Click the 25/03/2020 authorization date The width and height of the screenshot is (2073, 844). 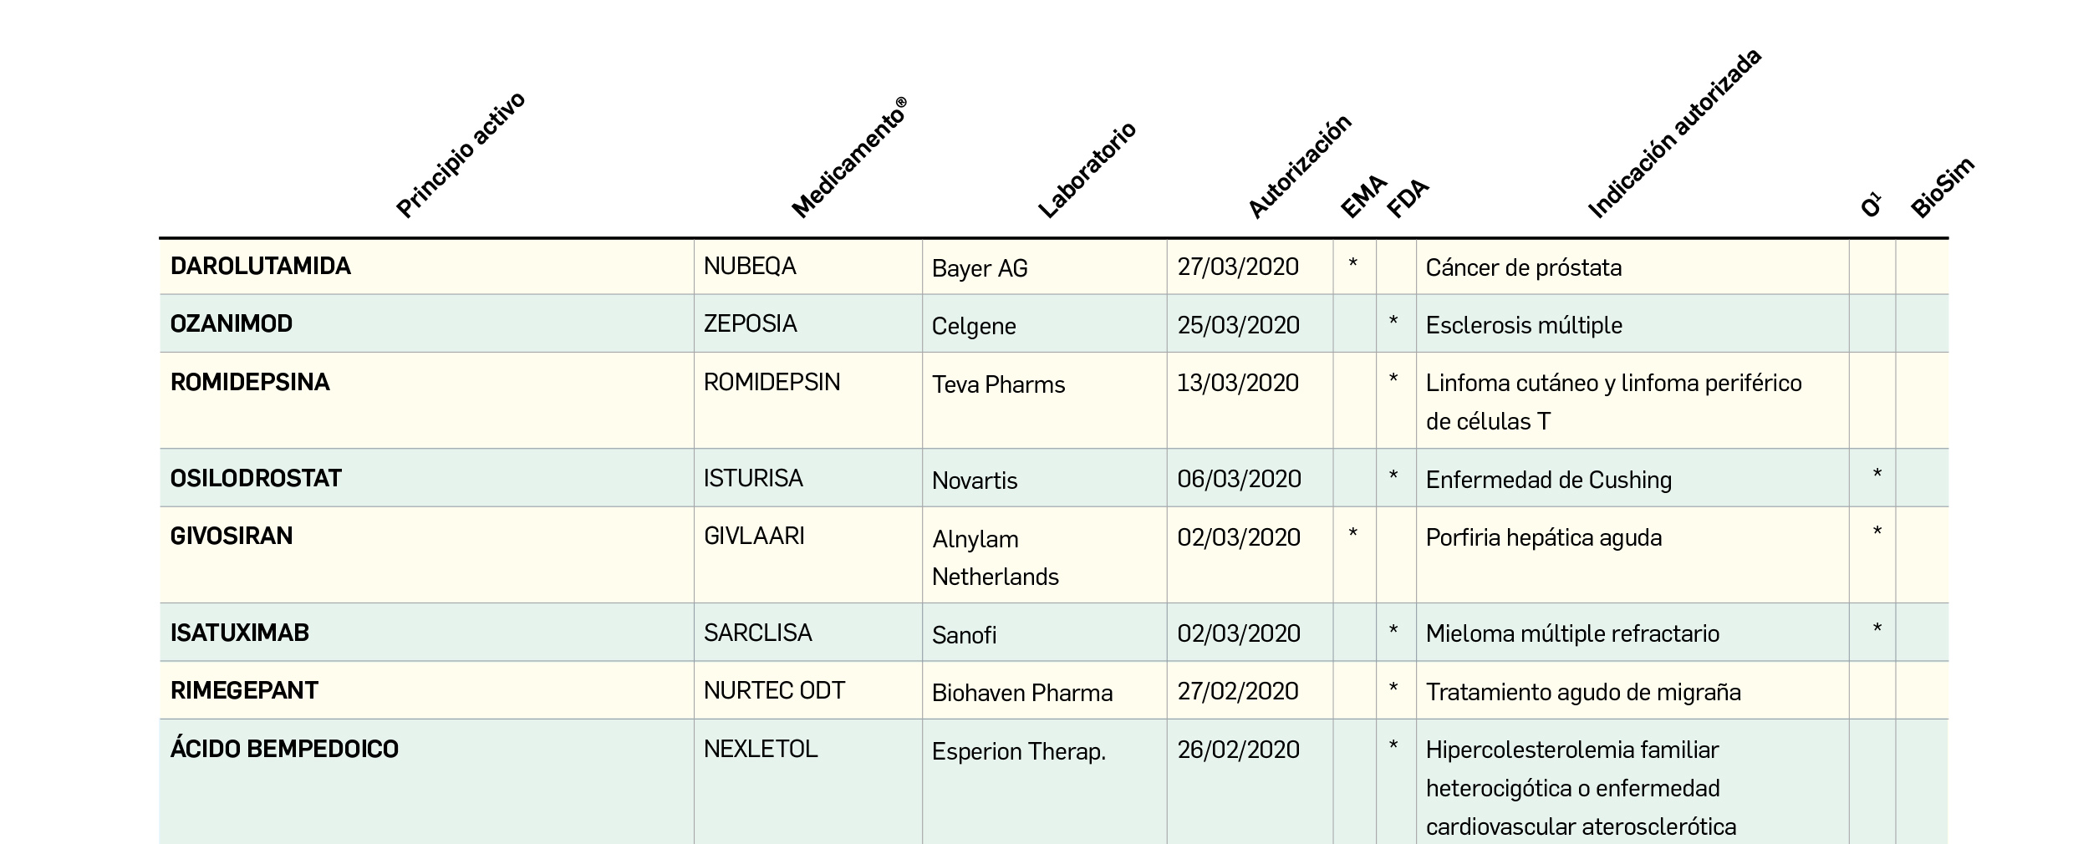1238,326
